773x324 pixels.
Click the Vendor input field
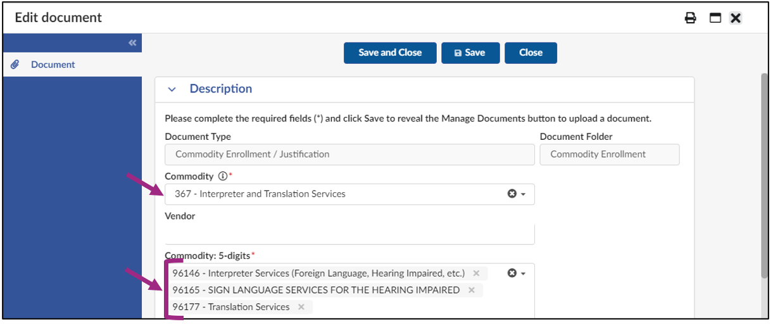(x=349, y=234)
